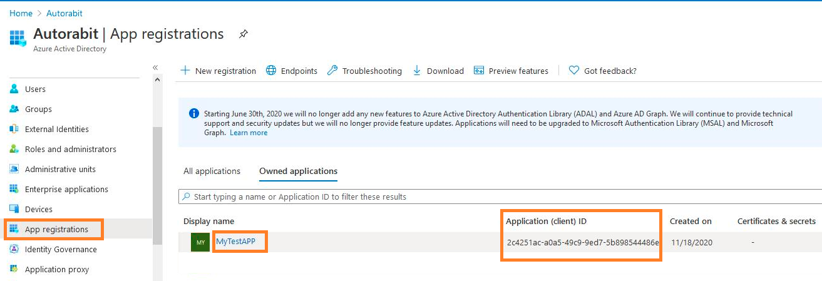This screenshot has width=822, height=281.
Task: Click the External Identities icon
Action: click(14, 129)
